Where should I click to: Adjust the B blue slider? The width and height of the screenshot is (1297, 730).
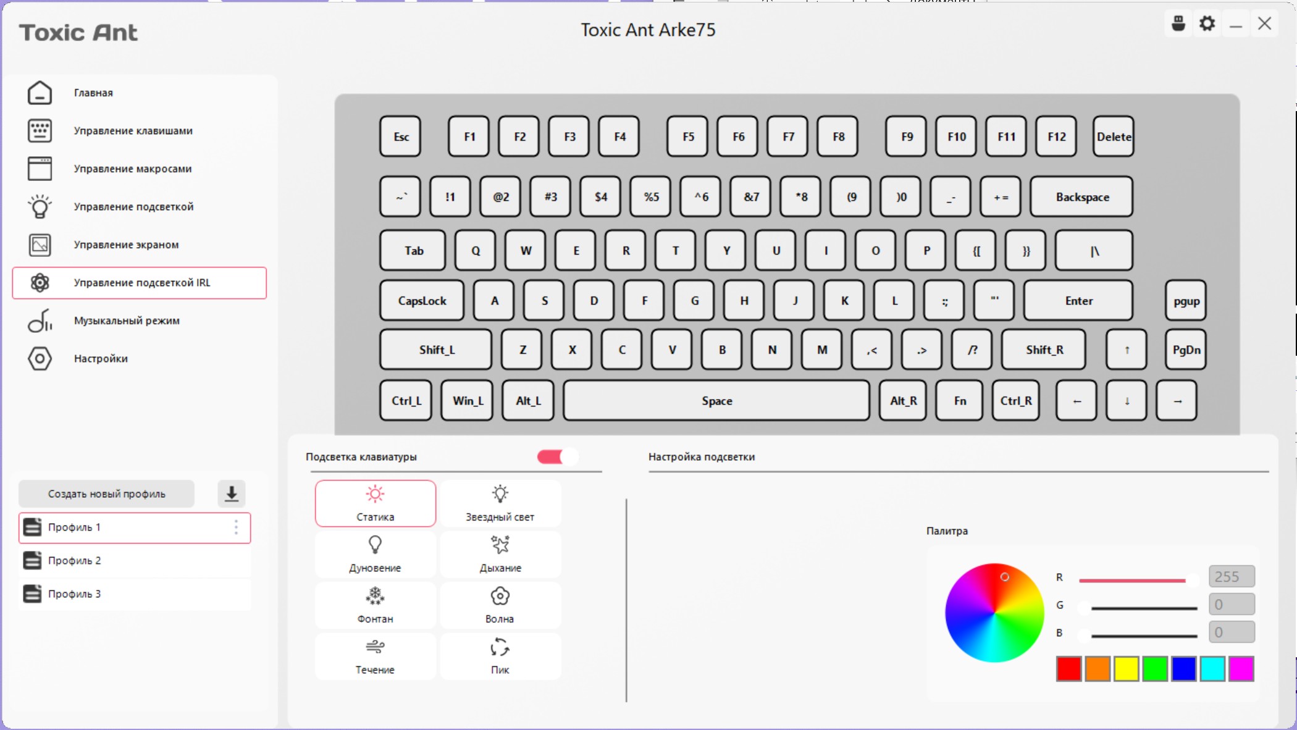(1138, 635)
